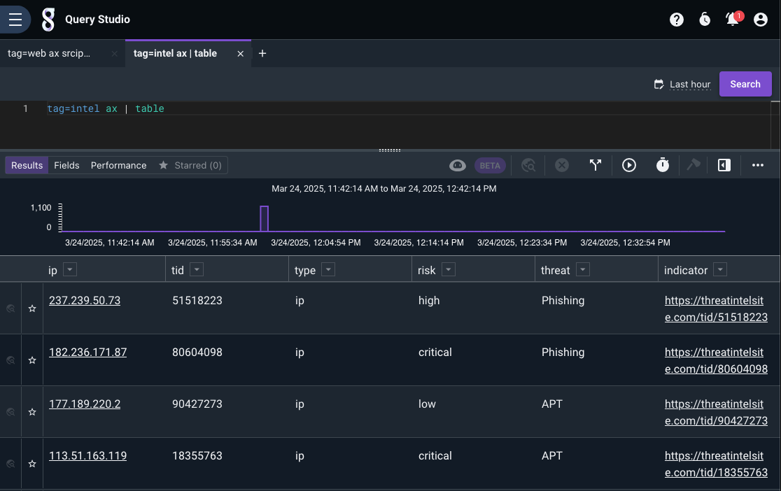
Task: Add a new query tab
Action: 262,53
